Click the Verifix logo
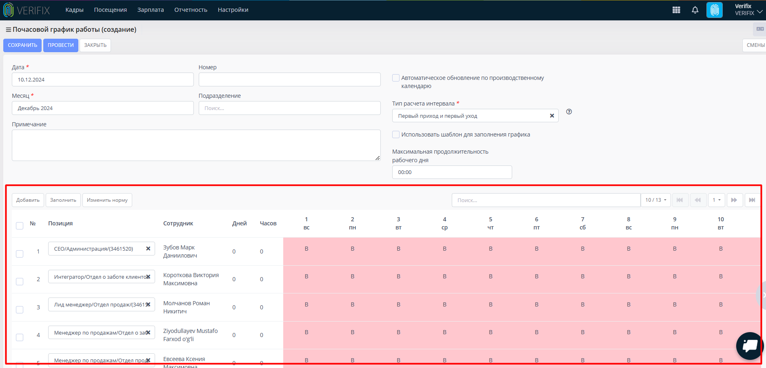The width and height of the screenshot is (766, 368). coord(27,10)
